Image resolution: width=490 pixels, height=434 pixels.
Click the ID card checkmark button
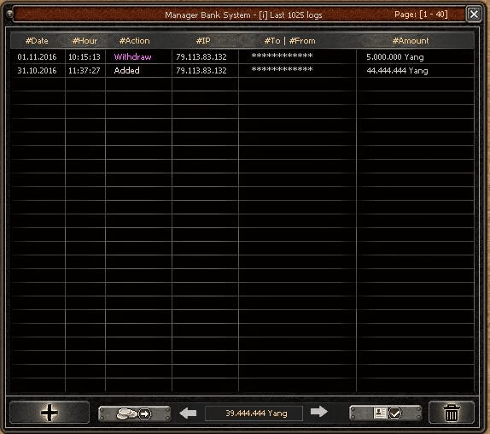[386, 413]
